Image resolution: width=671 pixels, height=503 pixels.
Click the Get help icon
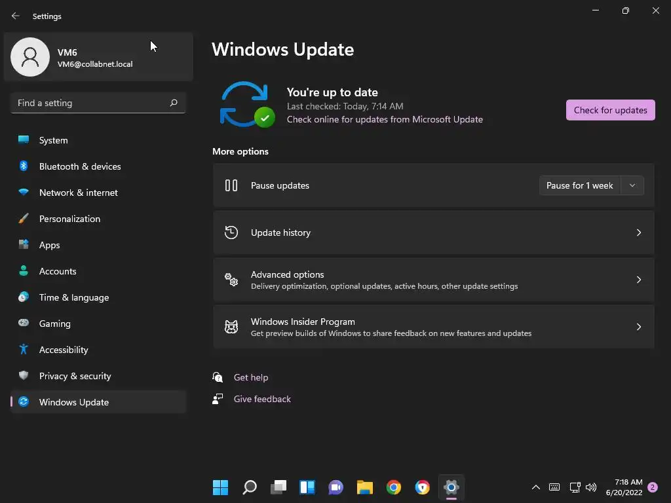tap(218, 377)
